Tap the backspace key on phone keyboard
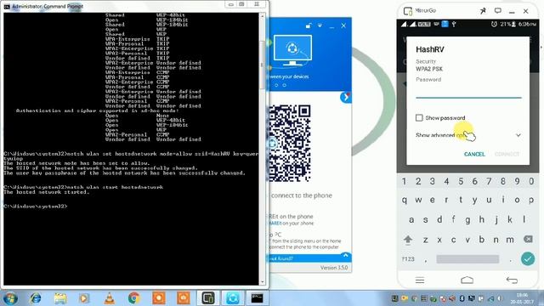544x306 pixels. click(x=528, y=239)
